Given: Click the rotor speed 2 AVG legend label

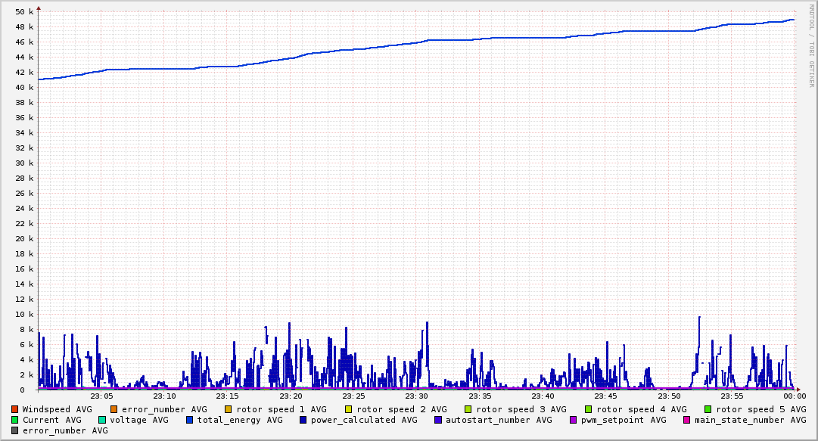Looking at the screenshot, I should point(401,409).
